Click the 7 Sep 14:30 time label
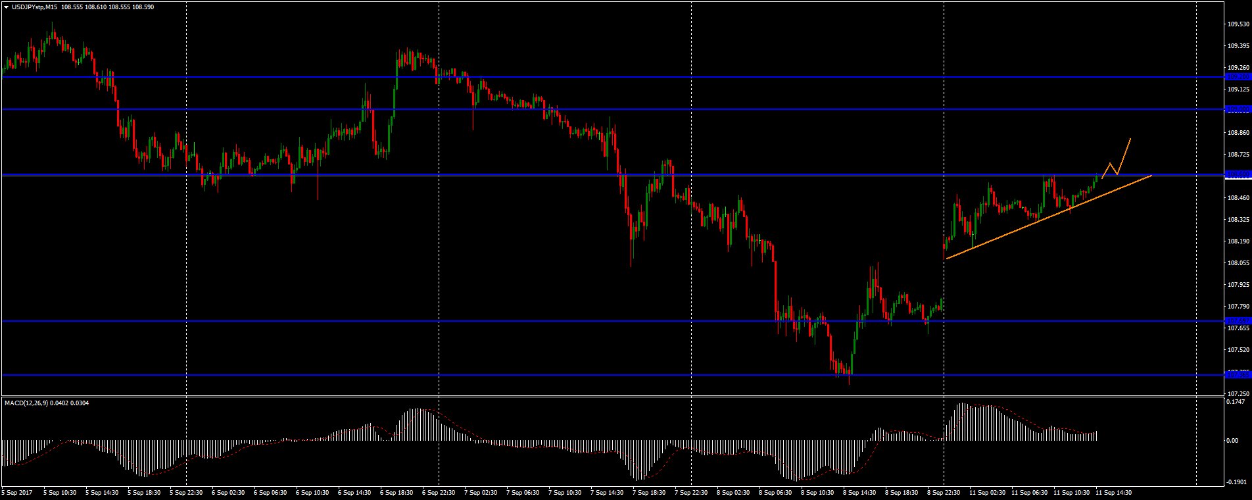 pyautogui.click(x=607, y=492)
